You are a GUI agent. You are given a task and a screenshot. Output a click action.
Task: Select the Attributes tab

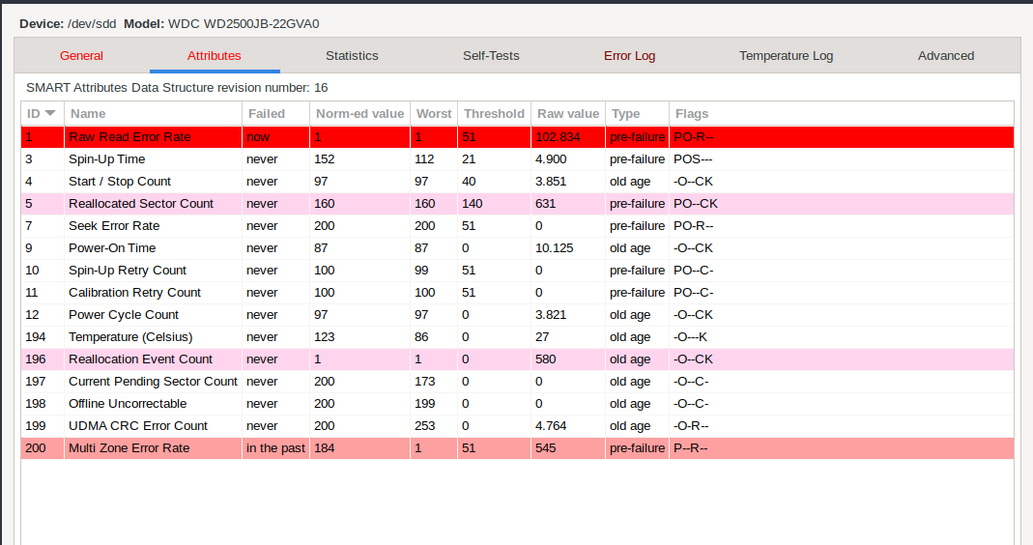point(215,56)
